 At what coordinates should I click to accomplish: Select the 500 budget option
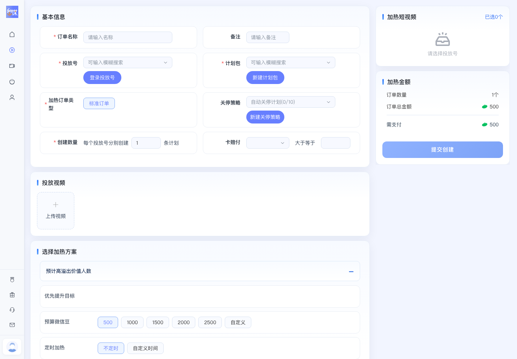click(108, 322)
